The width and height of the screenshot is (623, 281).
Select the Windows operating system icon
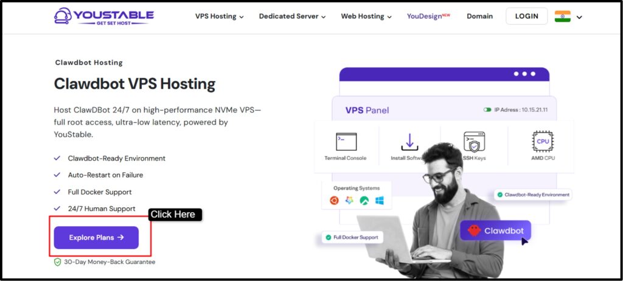[380, 201]
